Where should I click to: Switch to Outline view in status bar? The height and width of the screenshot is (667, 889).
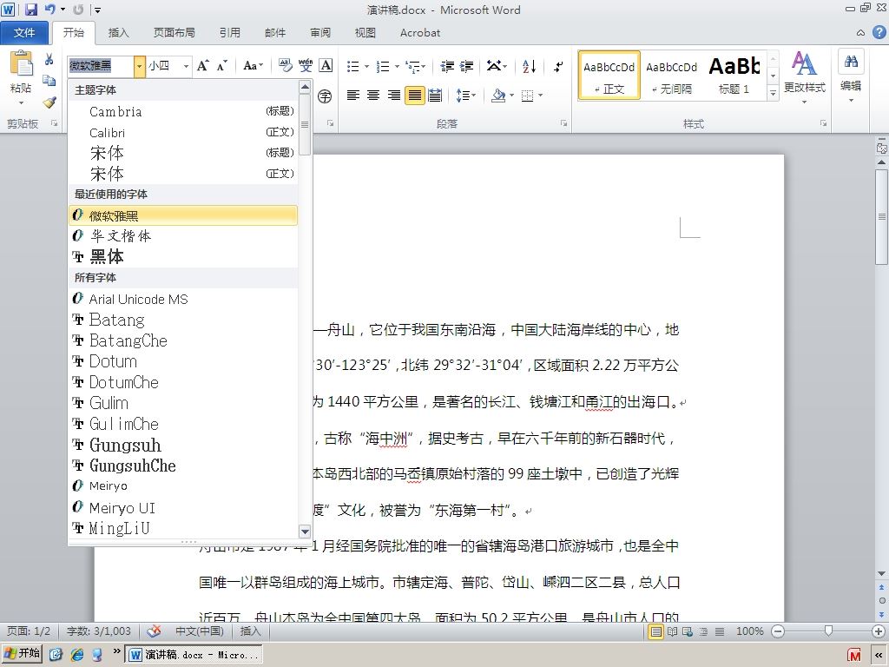(x=703, y=631)
